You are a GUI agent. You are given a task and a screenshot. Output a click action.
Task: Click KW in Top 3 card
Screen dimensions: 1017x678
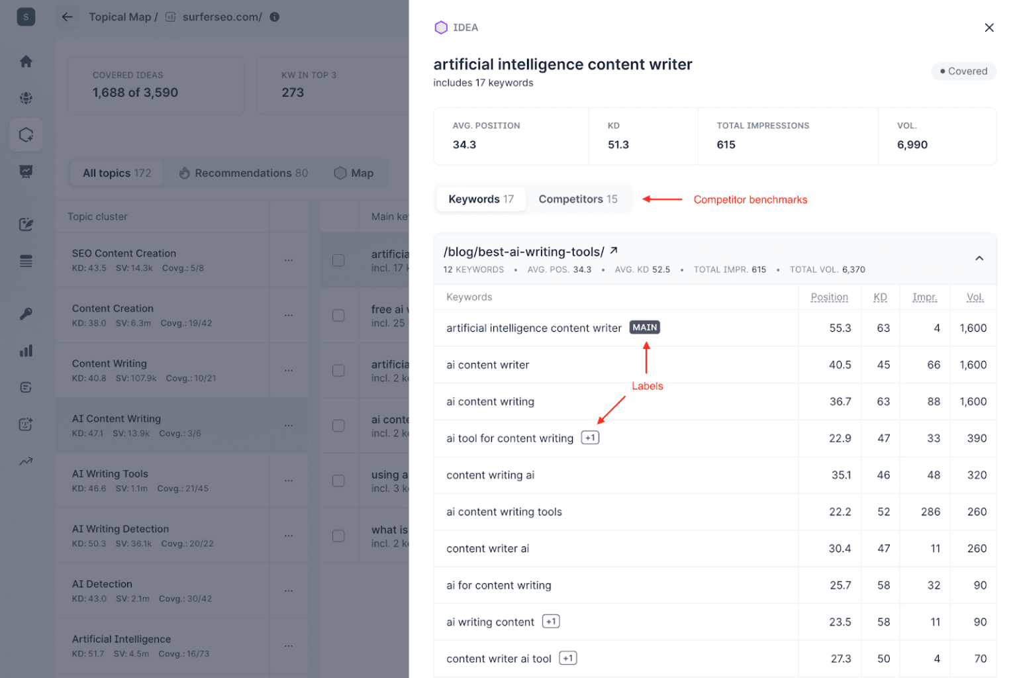pos(333,85)
